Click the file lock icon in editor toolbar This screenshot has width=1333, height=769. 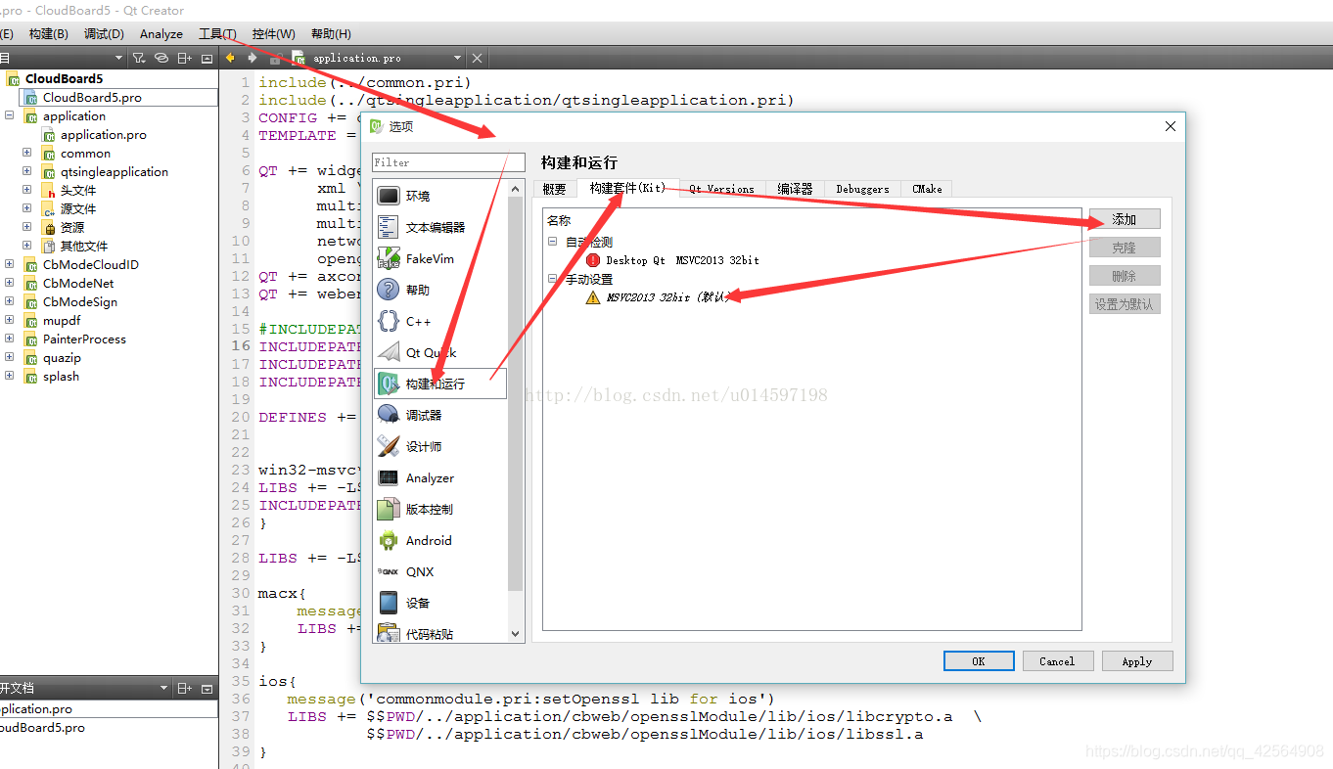(277, 58)
